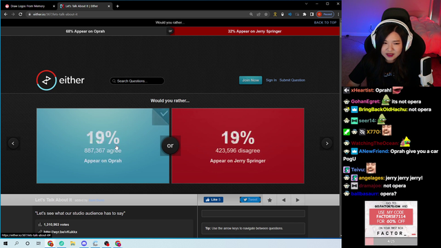Click the Tweet button
This screenshot has width=441, height=248.
[250, 200]
